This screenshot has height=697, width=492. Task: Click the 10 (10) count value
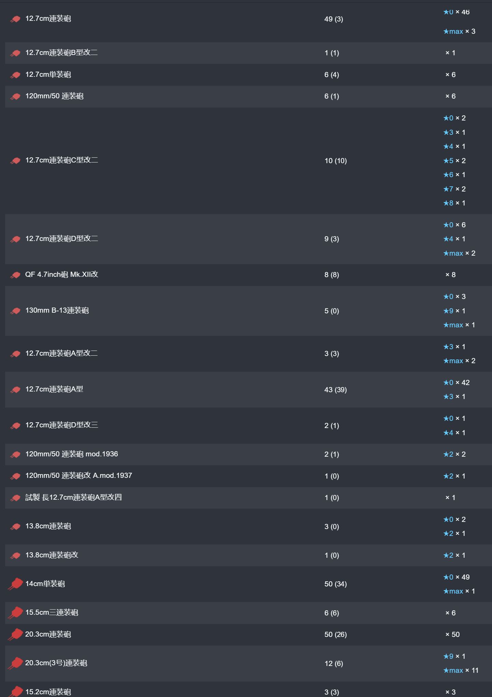pos(335,161)
